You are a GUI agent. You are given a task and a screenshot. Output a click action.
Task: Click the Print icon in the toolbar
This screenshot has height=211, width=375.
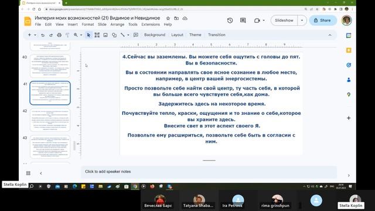click(59, 35)
